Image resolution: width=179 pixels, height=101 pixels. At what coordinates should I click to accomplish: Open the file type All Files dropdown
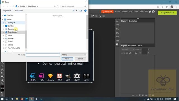point(74,55)
